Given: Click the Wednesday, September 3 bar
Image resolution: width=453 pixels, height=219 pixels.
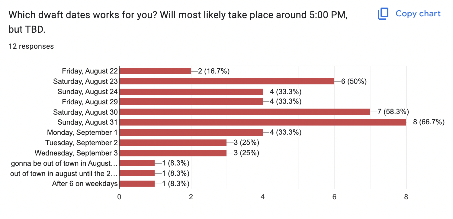Looking at the screenshot, I should [173, 153].
